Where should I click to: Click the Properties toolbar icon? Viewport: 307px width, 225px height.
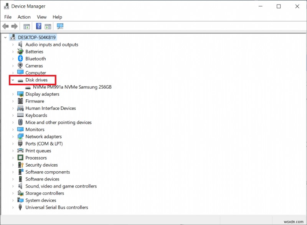click(x=48, y=26)
